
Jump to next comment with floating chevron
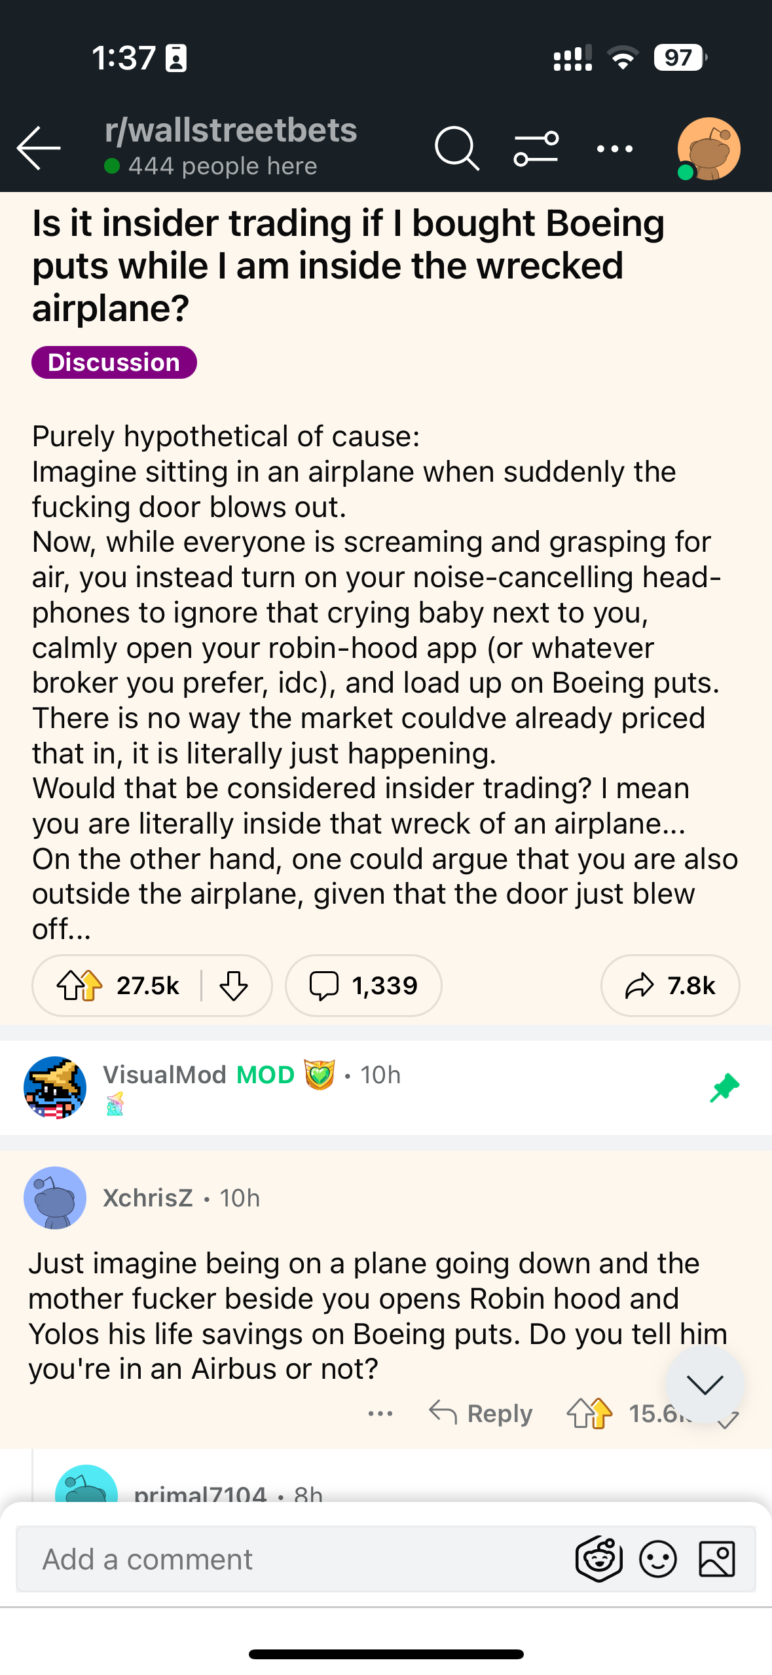click(705, 1383)
